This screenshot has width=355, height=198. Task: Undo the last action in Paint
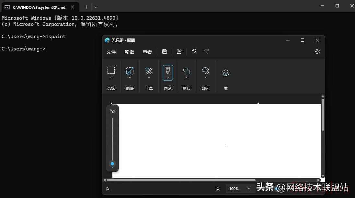194,51
